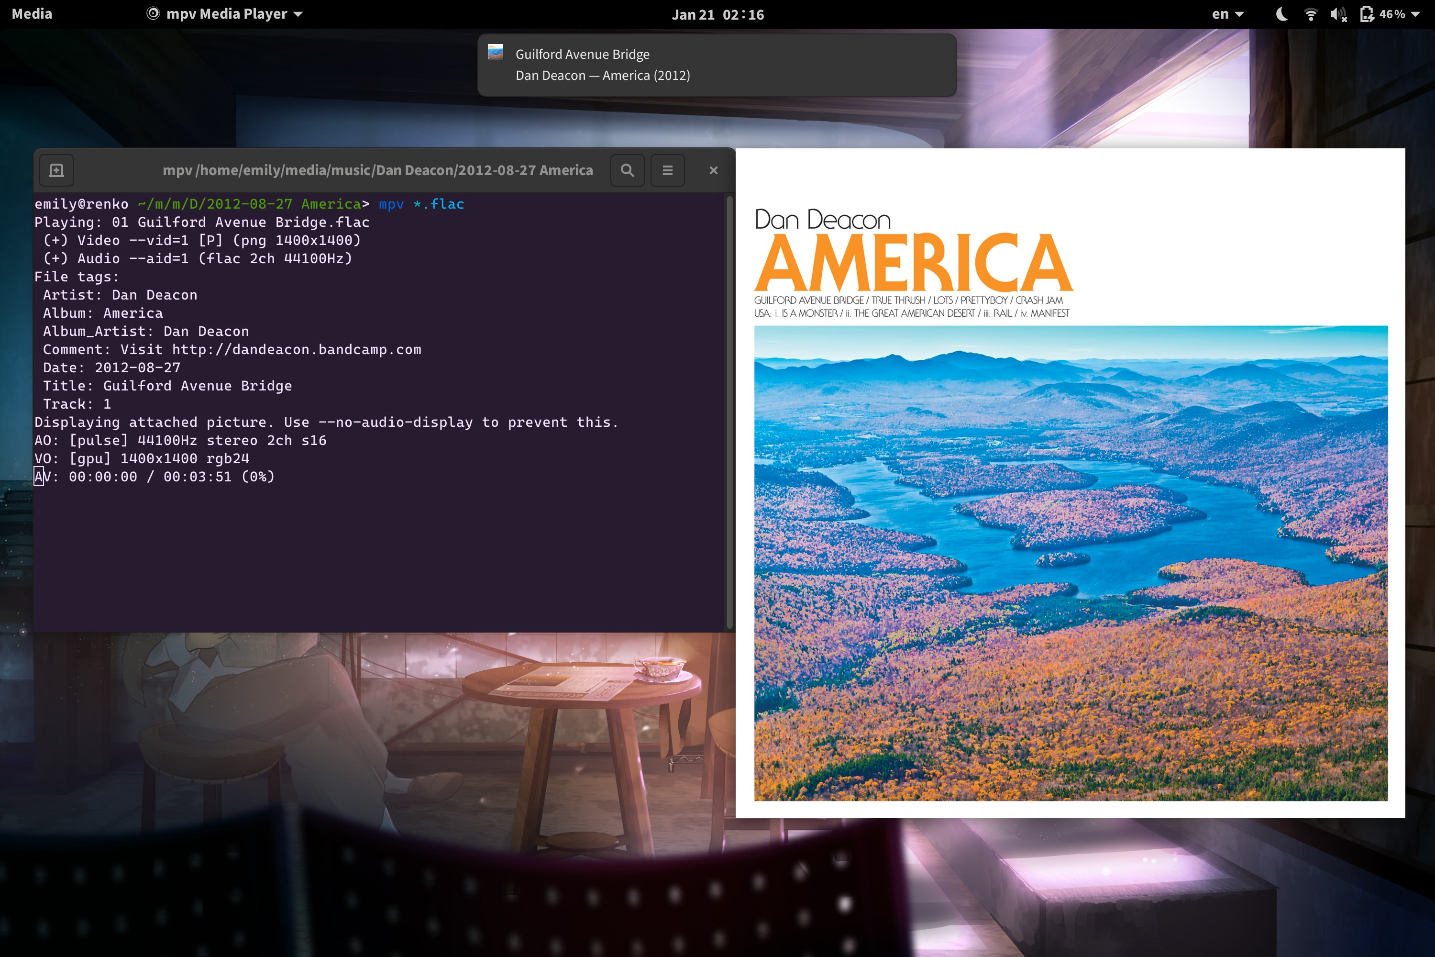Click the terminal search magnifier icon

tap(627, 170)
